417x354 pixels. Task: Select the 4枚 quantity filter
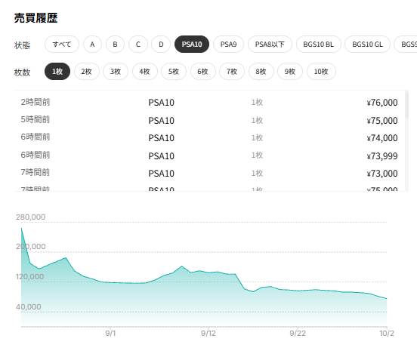[x=145, y=72]
